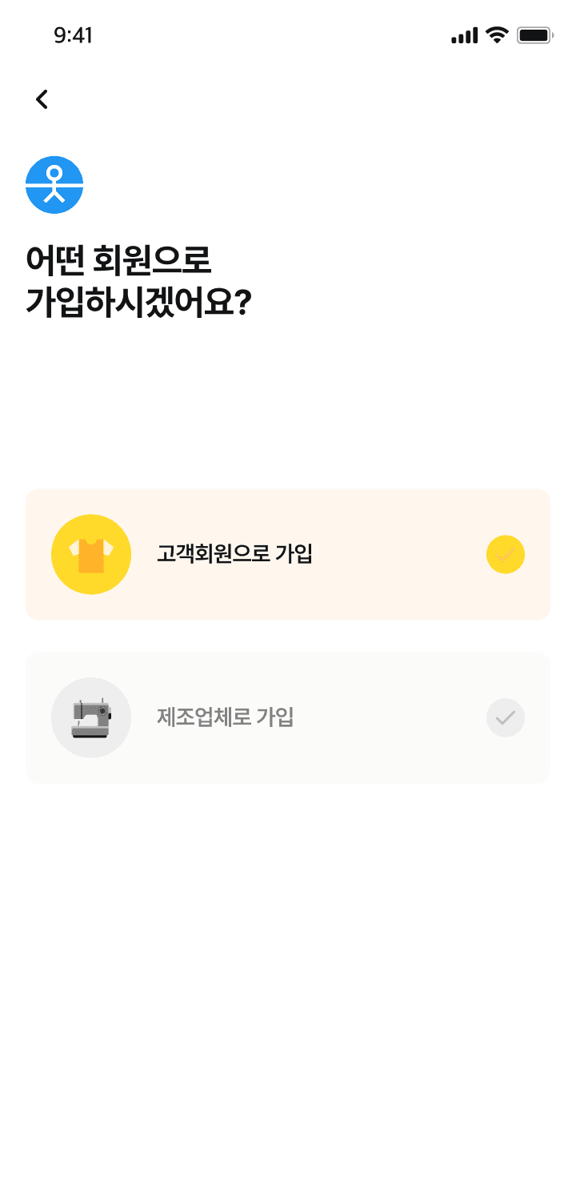Select the 제조업체로 가입 label
The height and width of the screenshot is (1185, 576).
tap(226, 717)
